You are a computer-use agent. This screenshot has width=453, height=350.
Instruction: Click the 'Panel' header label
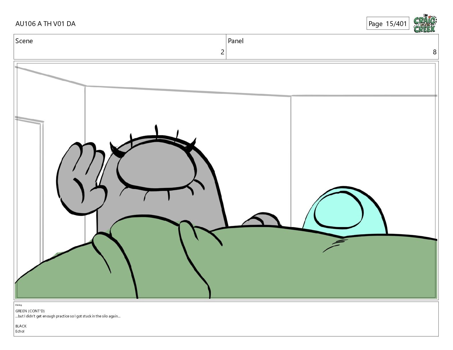236,41
